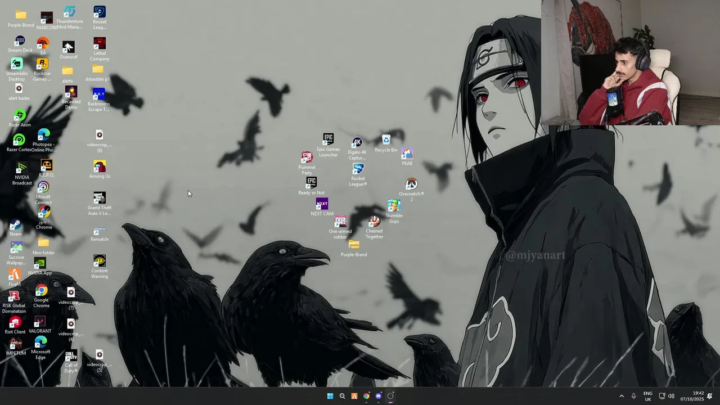The width and height of the screenshot is (720, 405).
Task: Select the Ready or Not shortcut
Action: [311, 186]
